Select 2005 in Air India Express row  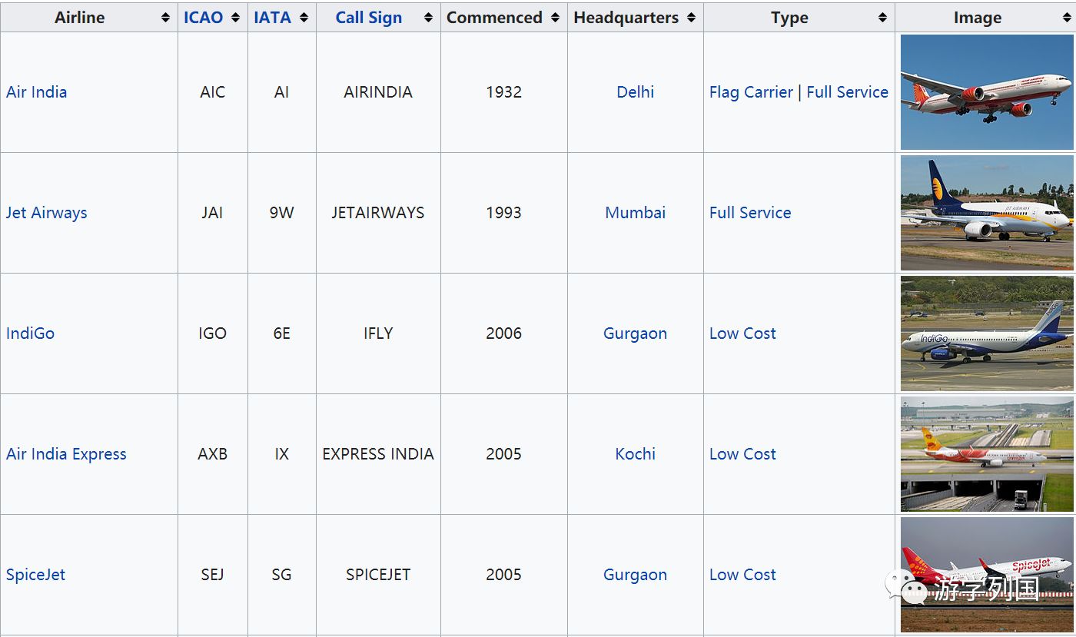tap(503, 454)
